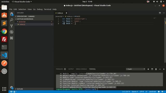Split the terminal panel

[x=152, y=69]
